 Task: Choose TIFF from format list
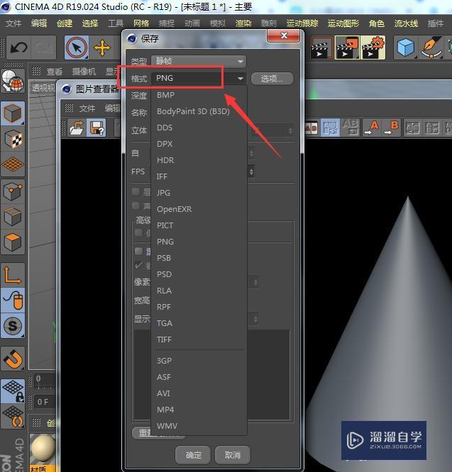click(x=164, y=339)
